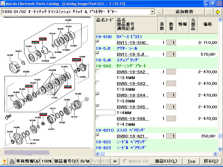Click the 追加検索 button
This screenshot has width=223, height=167.
184,12
